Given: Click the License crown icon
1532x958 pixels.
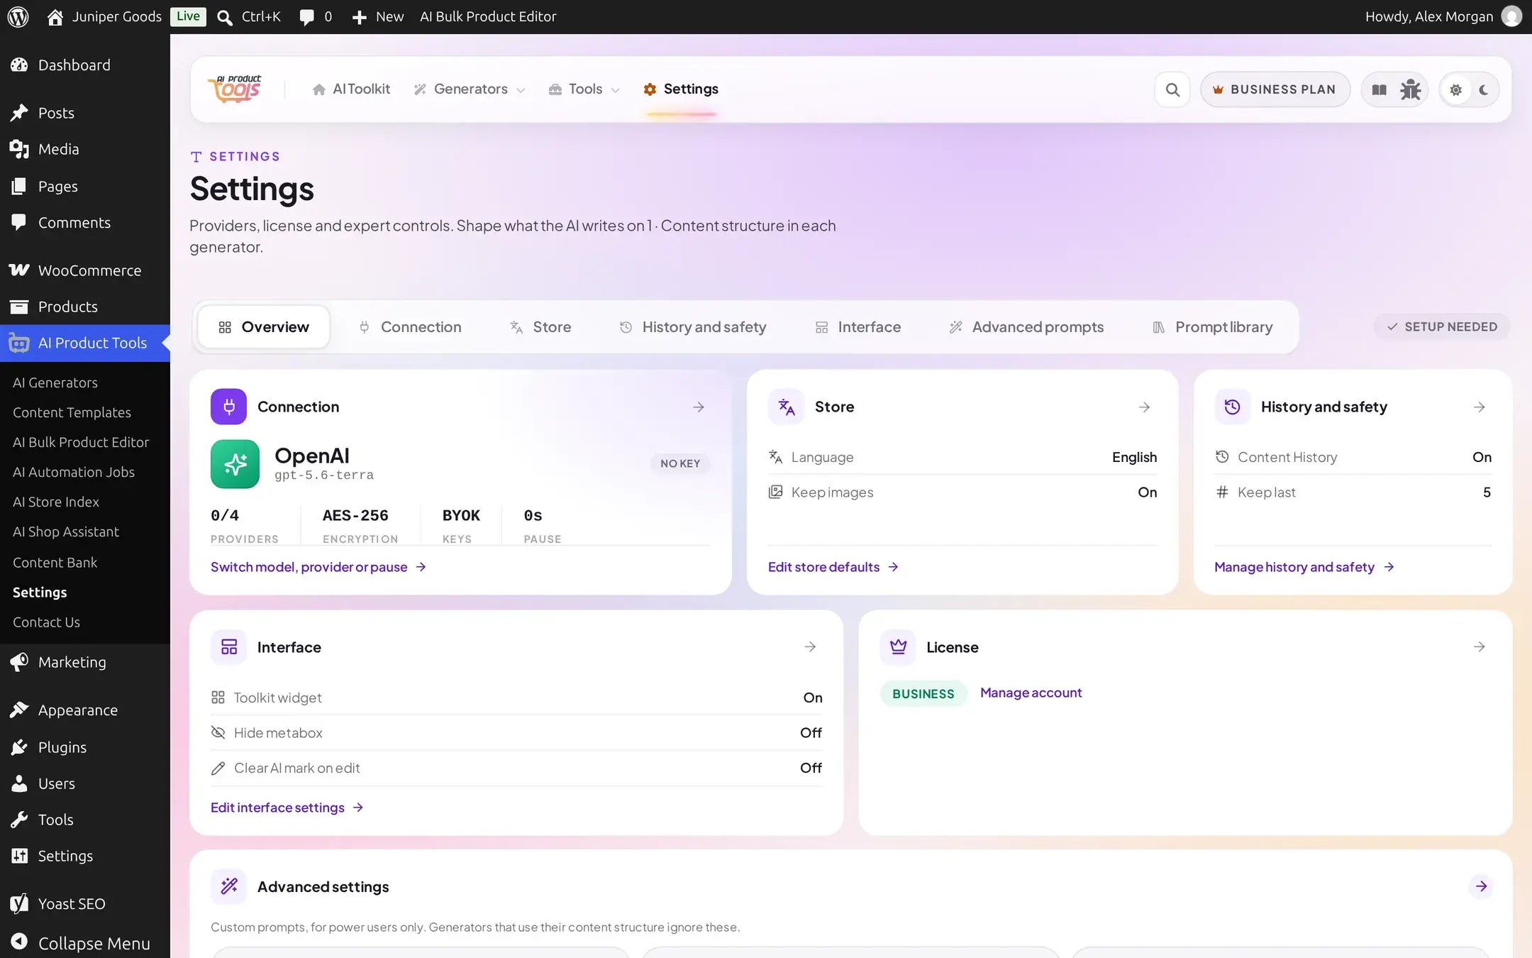Looking at the screenshot, I should [x=898, y=646].
